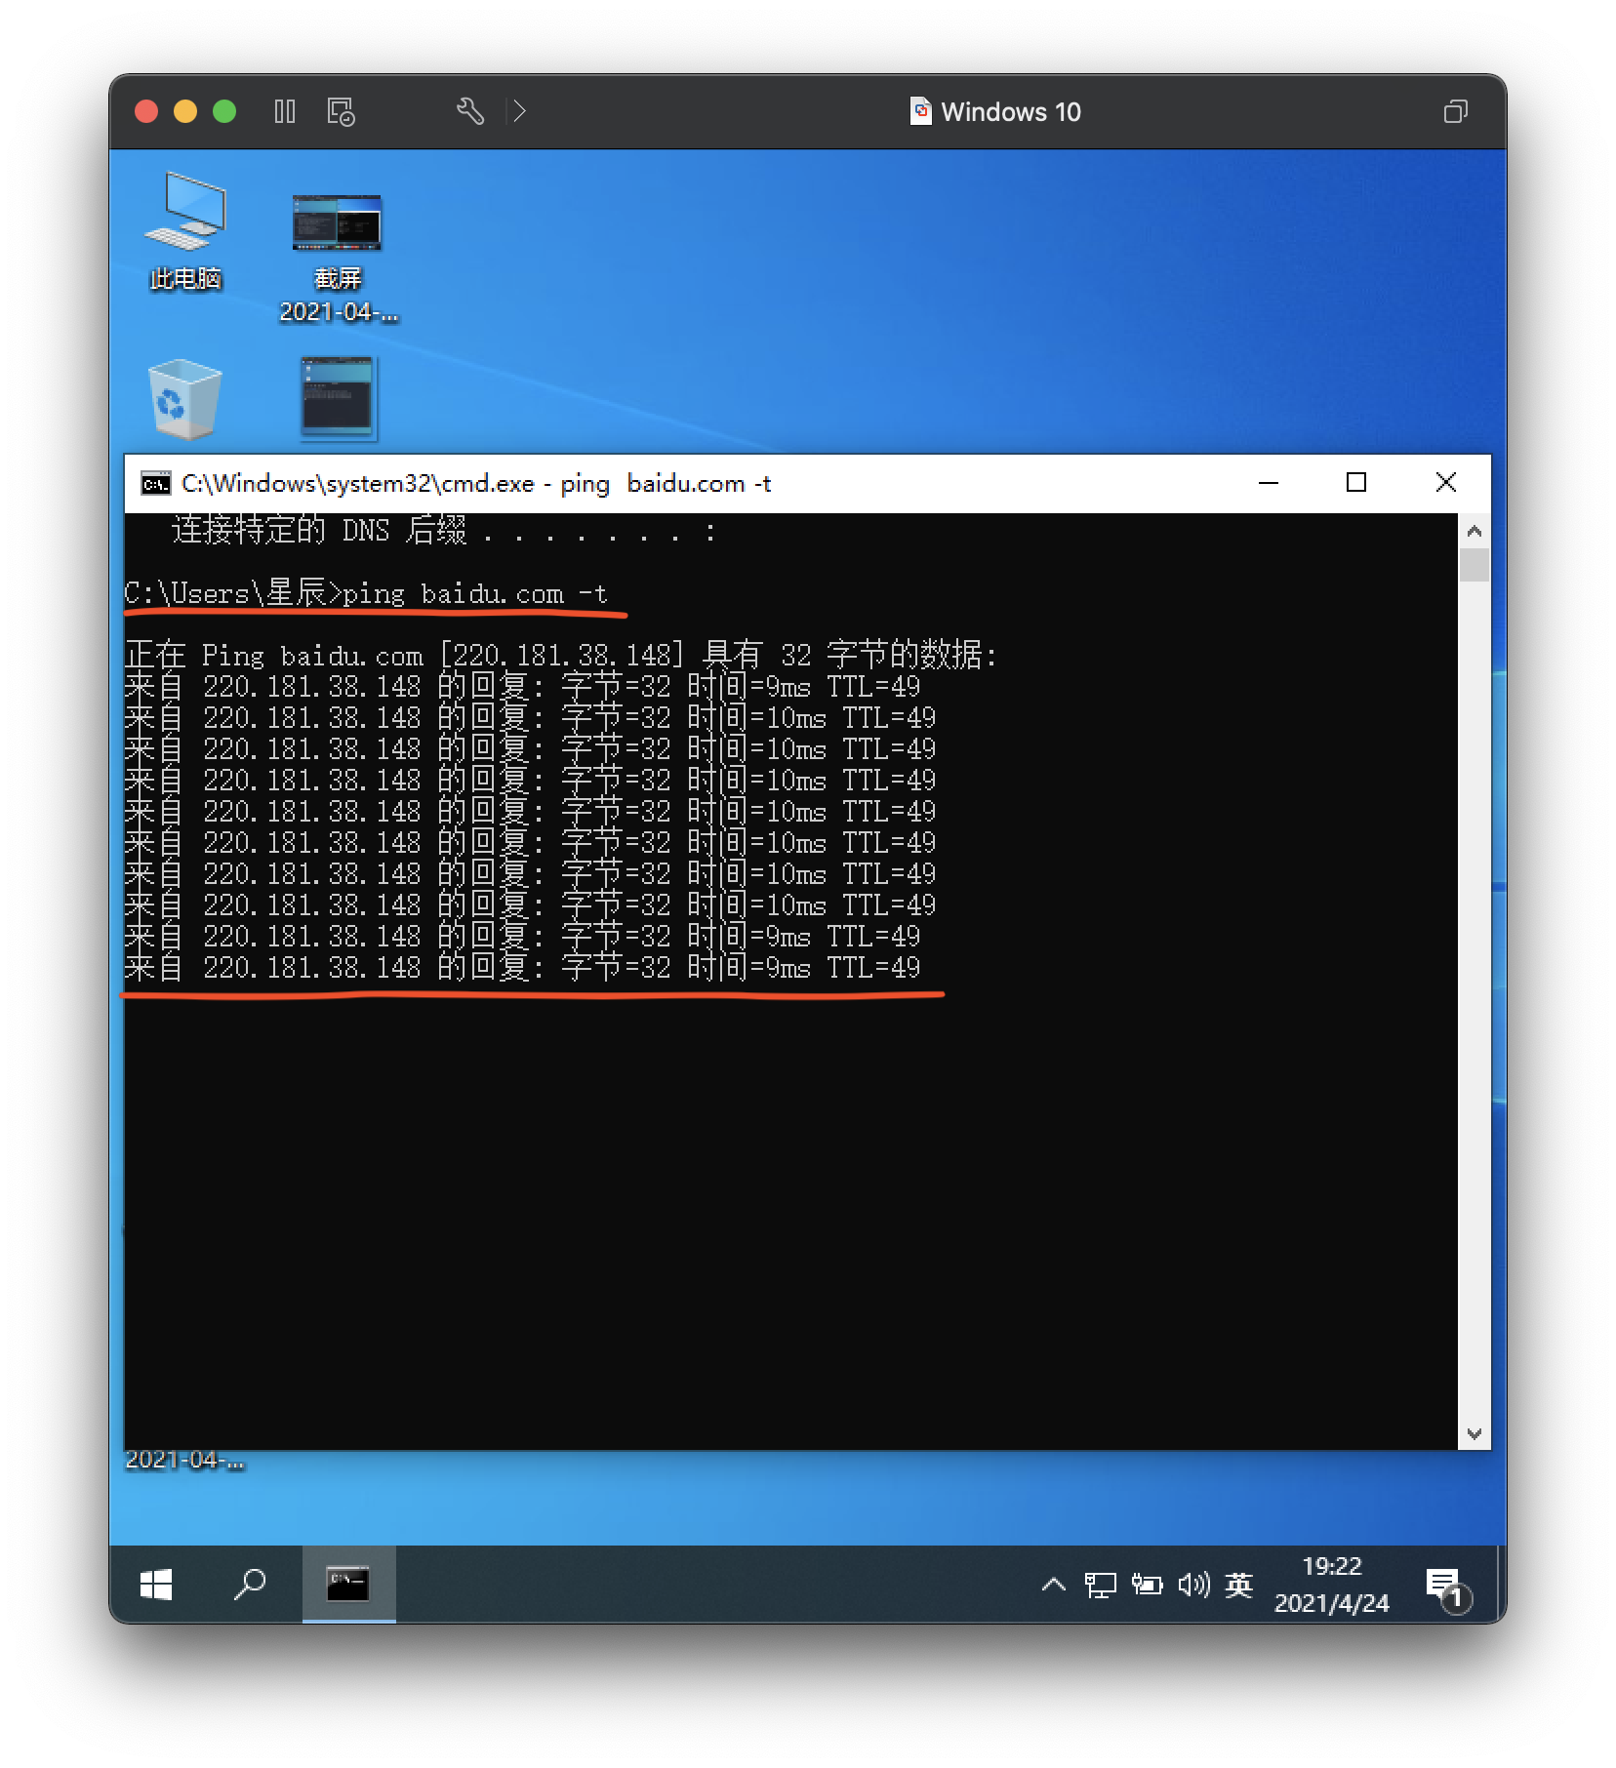Toggle the 英 input method indicator

click(x=1239, y=1585)
